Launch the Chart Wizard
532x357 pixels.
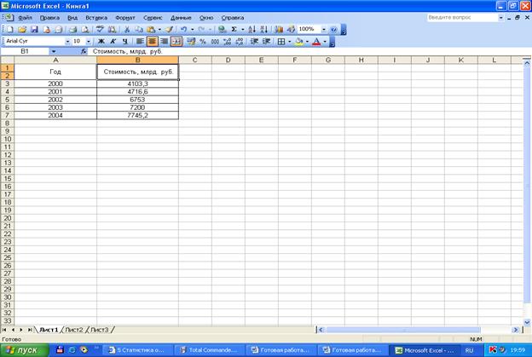[279, 30]
